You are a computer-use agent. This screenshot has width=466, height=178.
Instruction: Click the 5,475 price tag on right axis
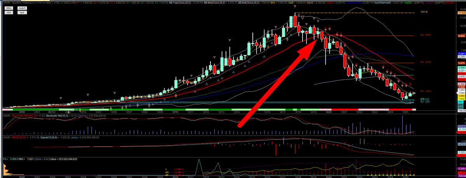pos(462,63)
